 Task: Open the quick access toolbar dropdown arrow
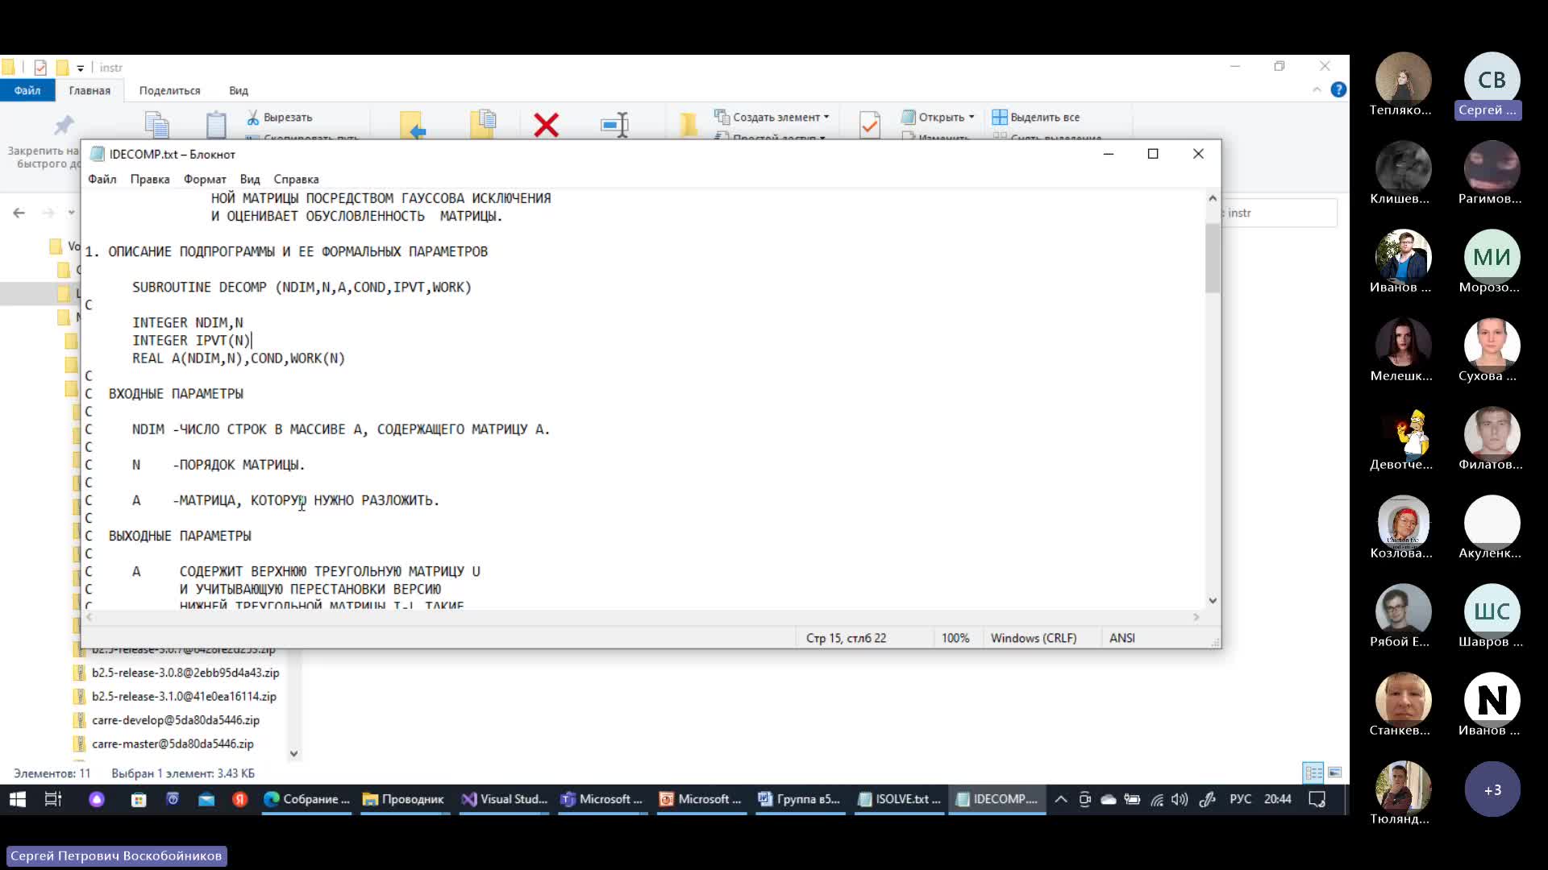[80, 68]
